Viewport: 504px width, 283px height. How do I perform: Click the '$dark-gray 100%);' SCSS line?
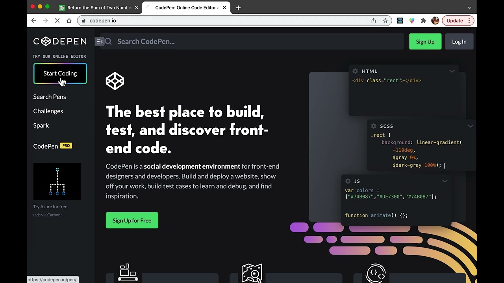[x=417, y=165]
